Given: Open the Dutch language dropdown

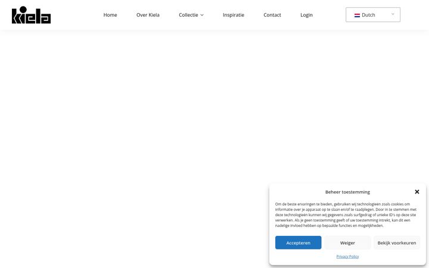Looking at the screenshot, I should pos(373,15).
